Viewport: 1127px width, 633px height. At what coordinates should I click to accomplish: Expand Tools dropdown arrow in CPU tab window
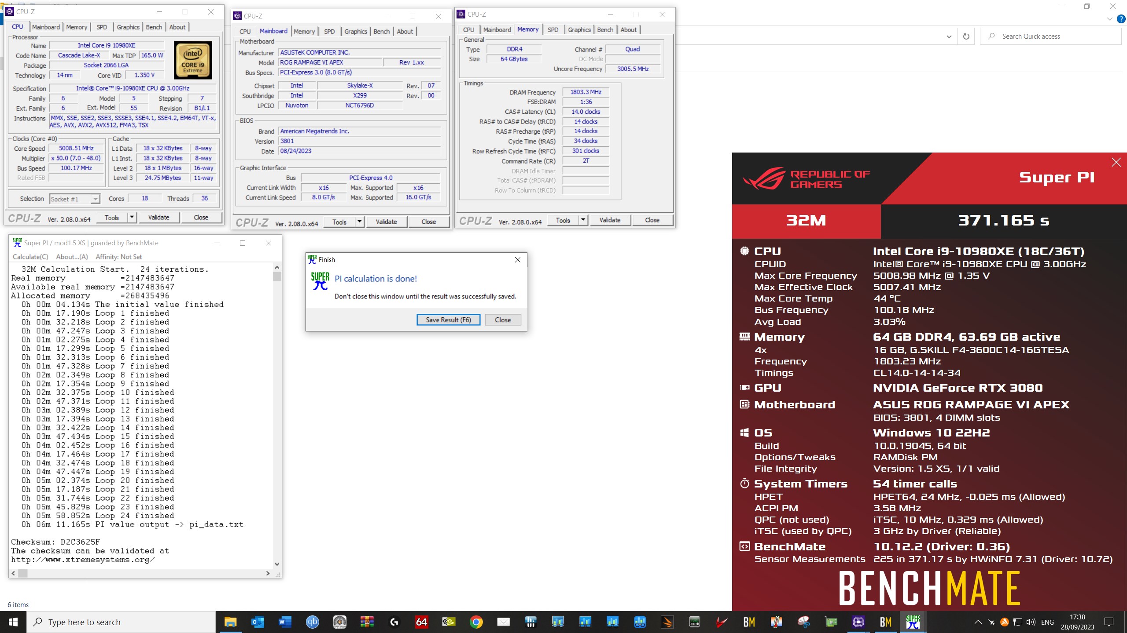[132, 217]
